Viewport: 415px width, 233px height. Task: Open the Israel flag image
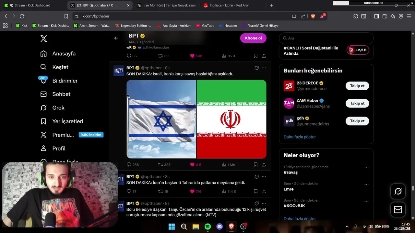(x=161, y=119)
